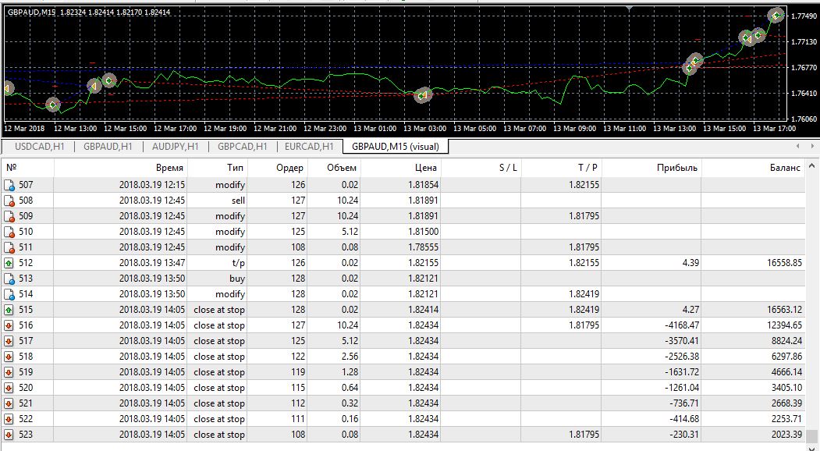
Task: Click the chart shift triangle marker at top
Action: point(629,9)
